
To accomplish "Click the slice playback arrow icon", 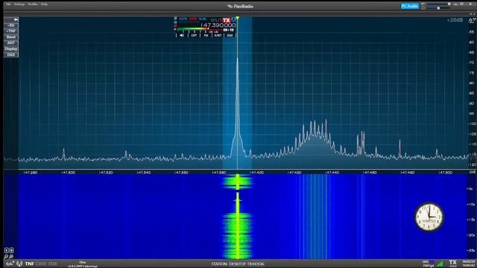I will pos(176,30).
